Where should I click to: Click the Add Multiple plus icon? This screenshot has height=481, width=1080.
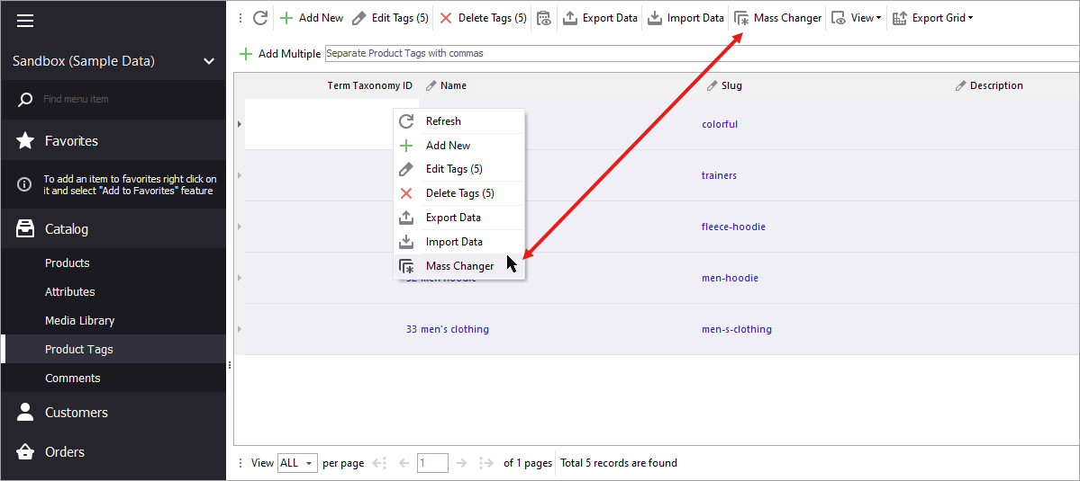click(246, 54)
